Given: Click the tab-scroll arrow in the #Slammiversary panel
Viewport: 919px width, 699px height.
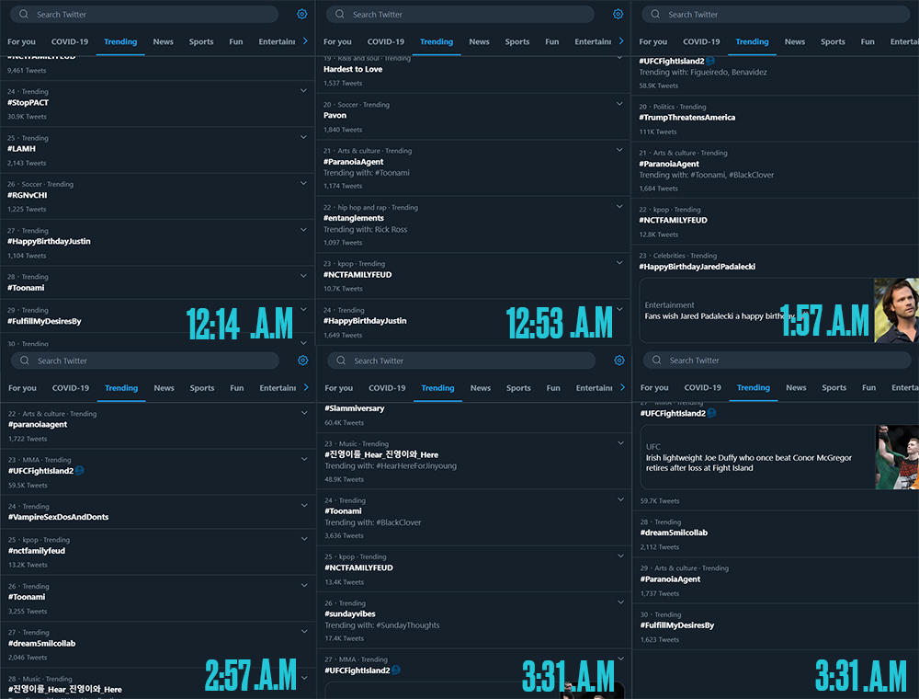Looking at the screenshot, I should click(x=622, y=387).
